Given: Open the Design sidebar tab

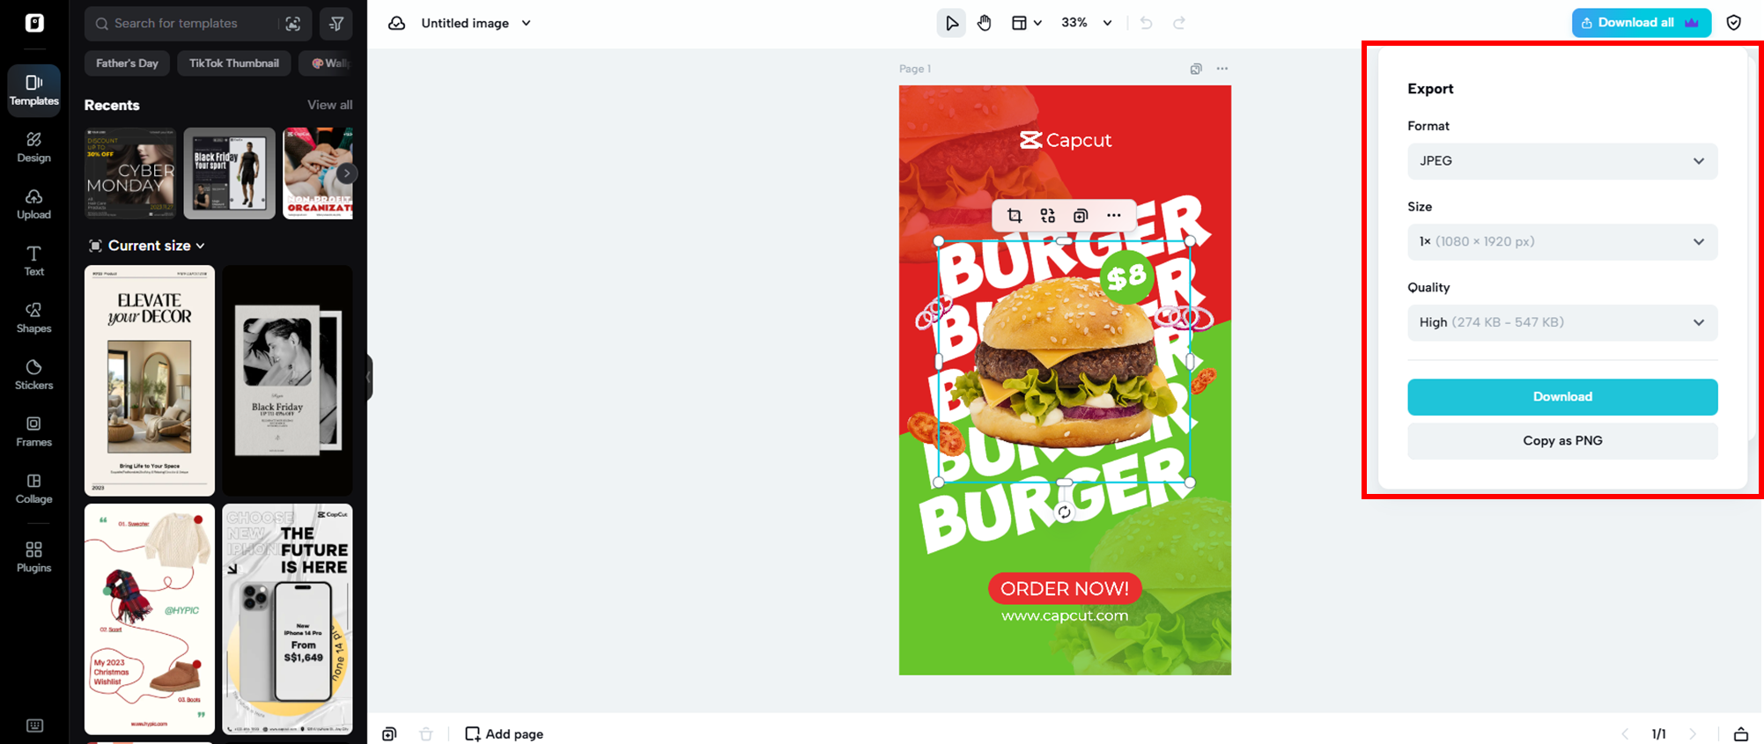Looking at the screenshot, I should coord(33,147).
